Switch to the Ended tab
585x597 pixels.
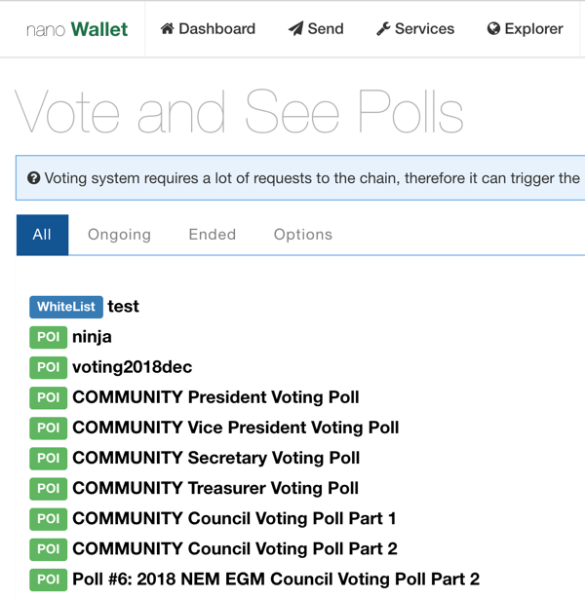213,235
